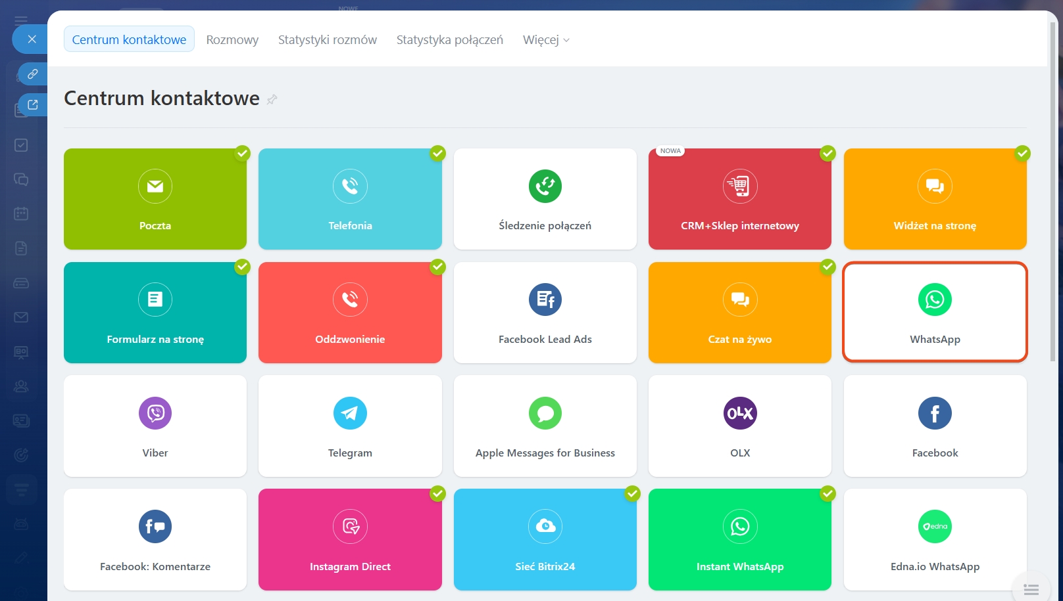Open the CRM+Sklep internetowy tile
Screen dimensions: 1063x601
[x=739, y=199]
